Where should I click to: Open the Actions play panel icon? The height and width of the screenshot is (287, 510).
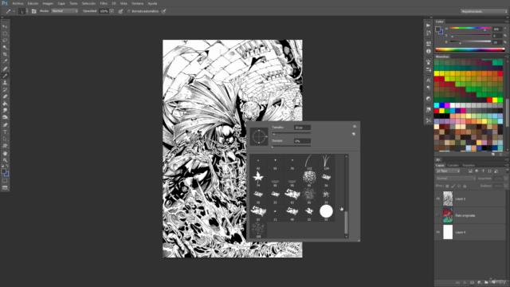[x=429, y=26]
